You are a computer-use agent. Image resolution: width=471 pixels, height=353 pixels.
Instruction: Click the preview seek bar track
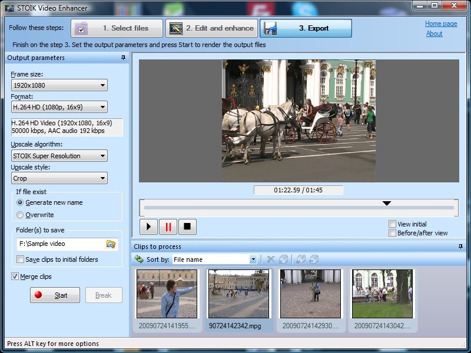pyautogui.click(x=298, y=208)
